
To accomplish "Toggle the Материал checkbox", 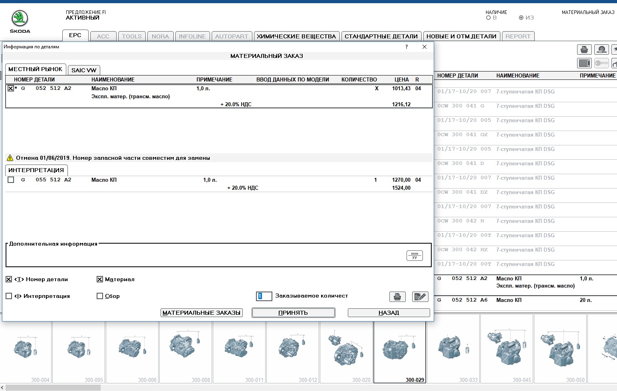I will pos(100,279).
